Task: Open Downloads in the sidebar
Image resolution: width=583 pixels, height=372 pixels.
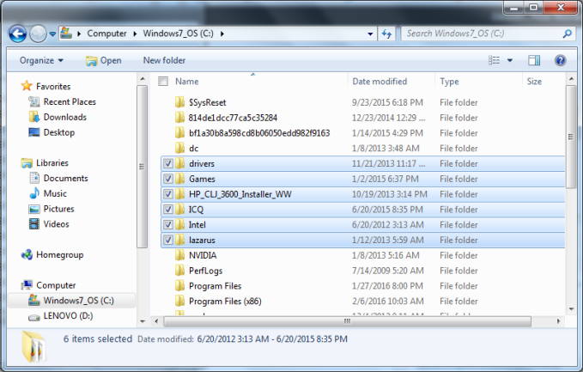Action: point(64,117)
